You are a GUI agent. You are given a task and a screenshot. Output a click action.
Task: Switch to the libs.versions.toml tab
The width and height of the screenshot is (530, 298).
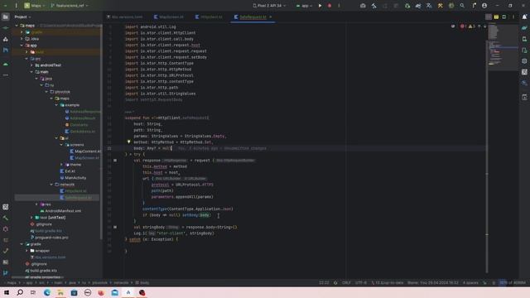point(125,17)
